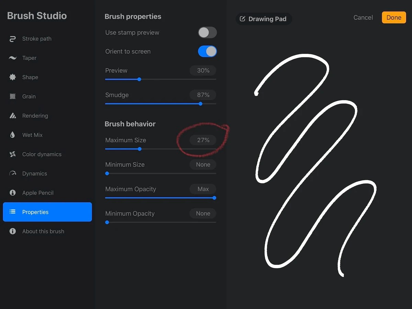
Task: Click the Cancel button
Action: pos(363,17)
